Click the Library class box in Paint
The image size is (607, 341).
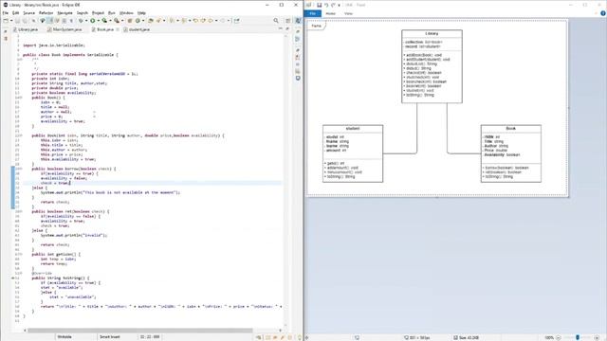point(432,66)
